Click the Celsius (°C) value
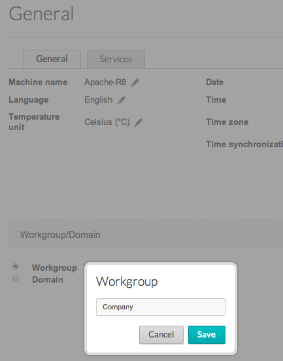This screenshot has width=283, height=361. pos(107,122)
